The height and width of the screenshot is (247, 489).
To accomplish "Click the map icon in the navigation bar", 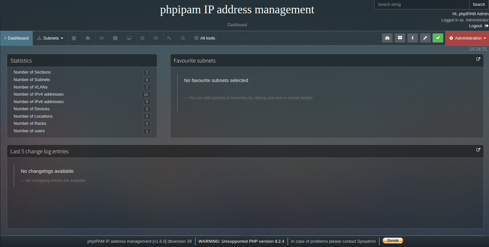I will click(x=115, y=38).
